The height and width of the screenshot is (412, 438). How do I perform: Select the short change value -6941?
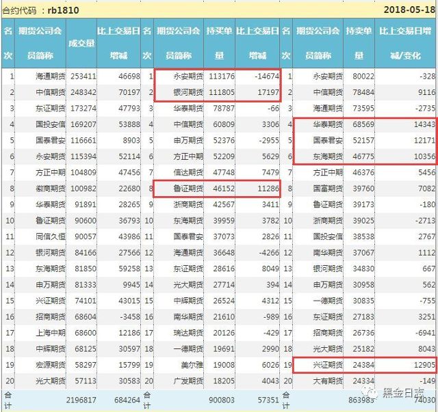[425, 333]
